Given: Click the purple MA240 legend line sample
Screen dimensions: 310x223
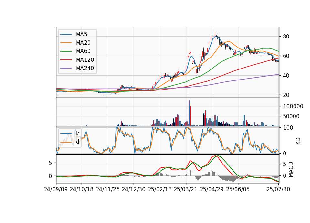Looking at the screenshot, I should click(x=66, y=68).
